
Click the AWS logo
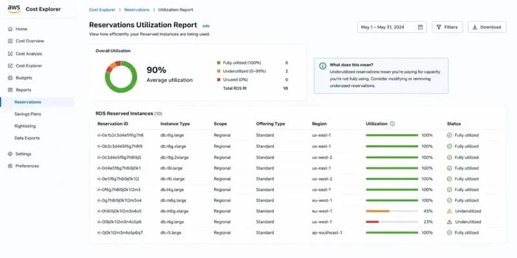tap(14, 9)
